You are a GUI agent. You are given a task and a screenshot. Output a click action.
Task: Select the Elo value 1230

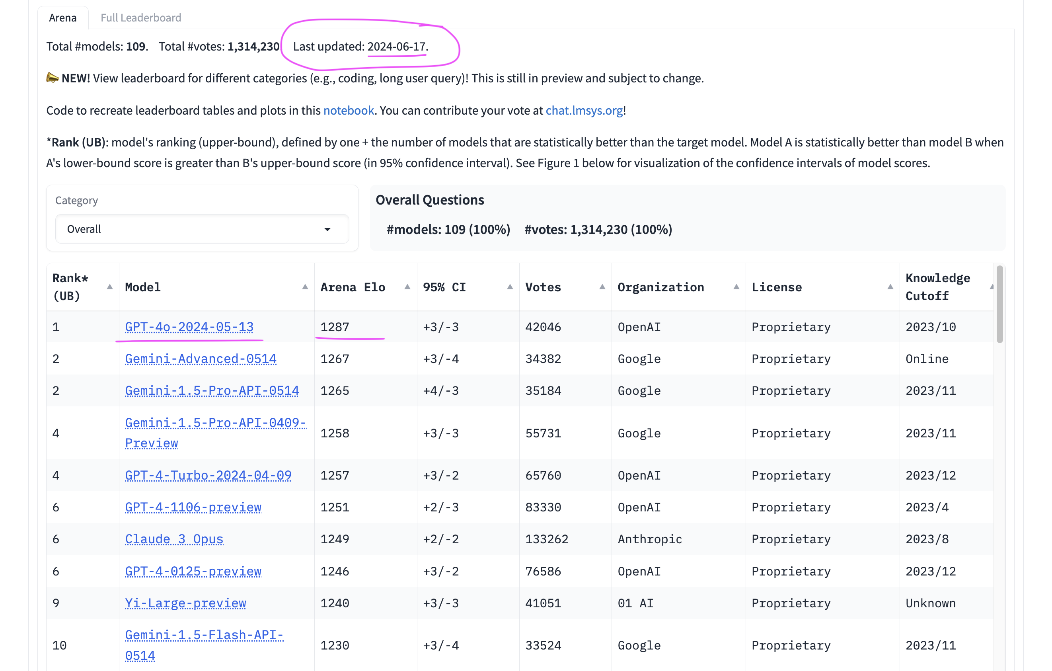[335, 645]
